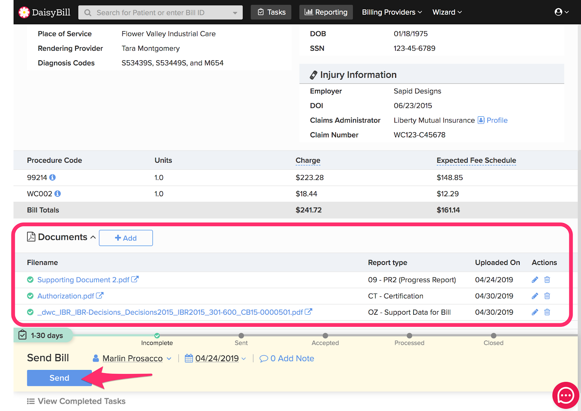Screen dimensions: 581x411
Task: Open the live chat bubble icon
Action: [x=566, y=395]
